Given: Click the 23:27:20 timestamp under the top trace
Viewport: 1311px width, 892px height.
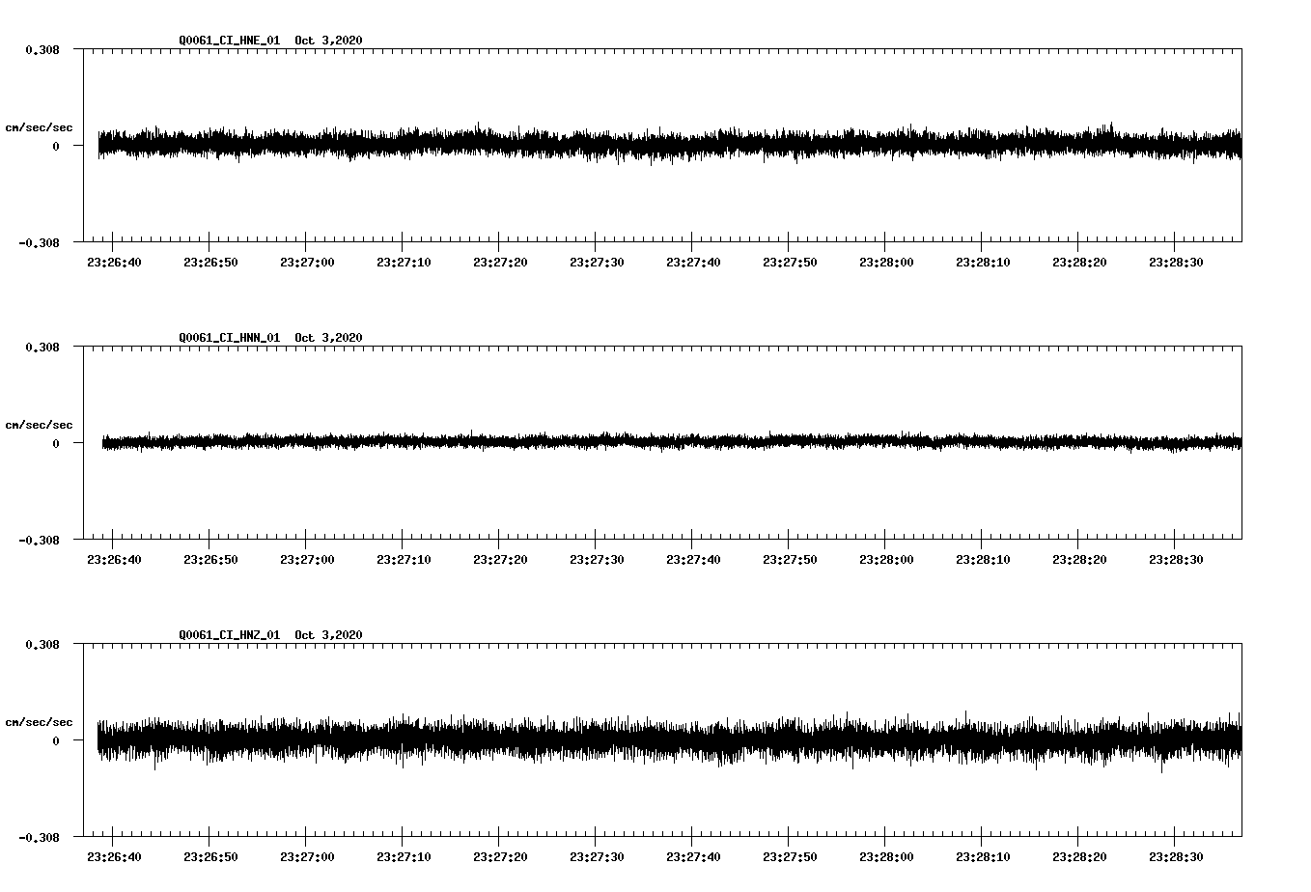Looking at the screenshot, I should [501, 260].
